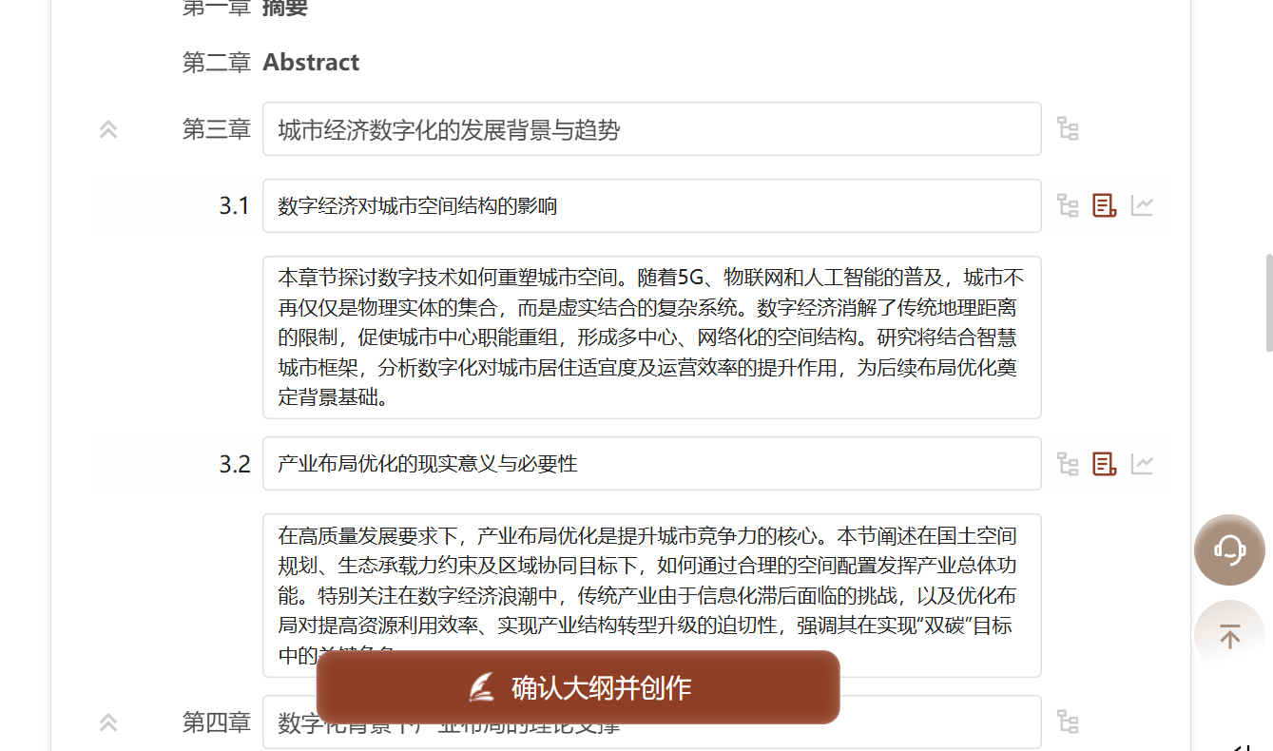Edit section 3.2 title 产业布局优化的现实意义与必要性
This screenshot has width=1273, height=751.
click(652, 464)
